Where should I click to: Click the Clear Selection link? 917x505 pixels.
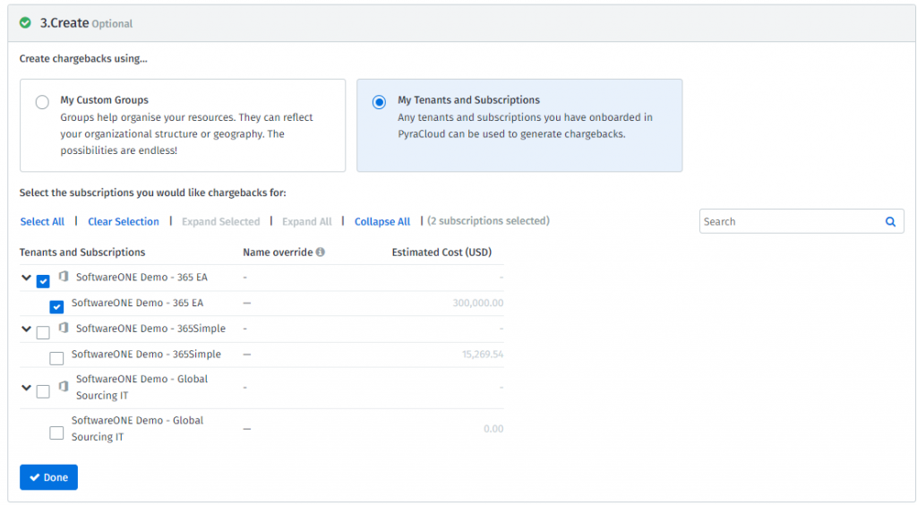pos(124,222)
